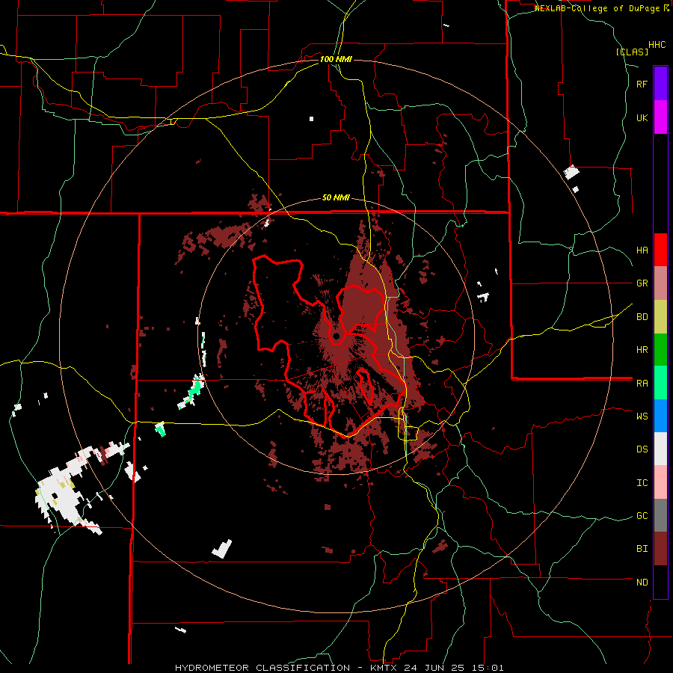
Task: Click the RF legend label
Action: pos(642,84)
